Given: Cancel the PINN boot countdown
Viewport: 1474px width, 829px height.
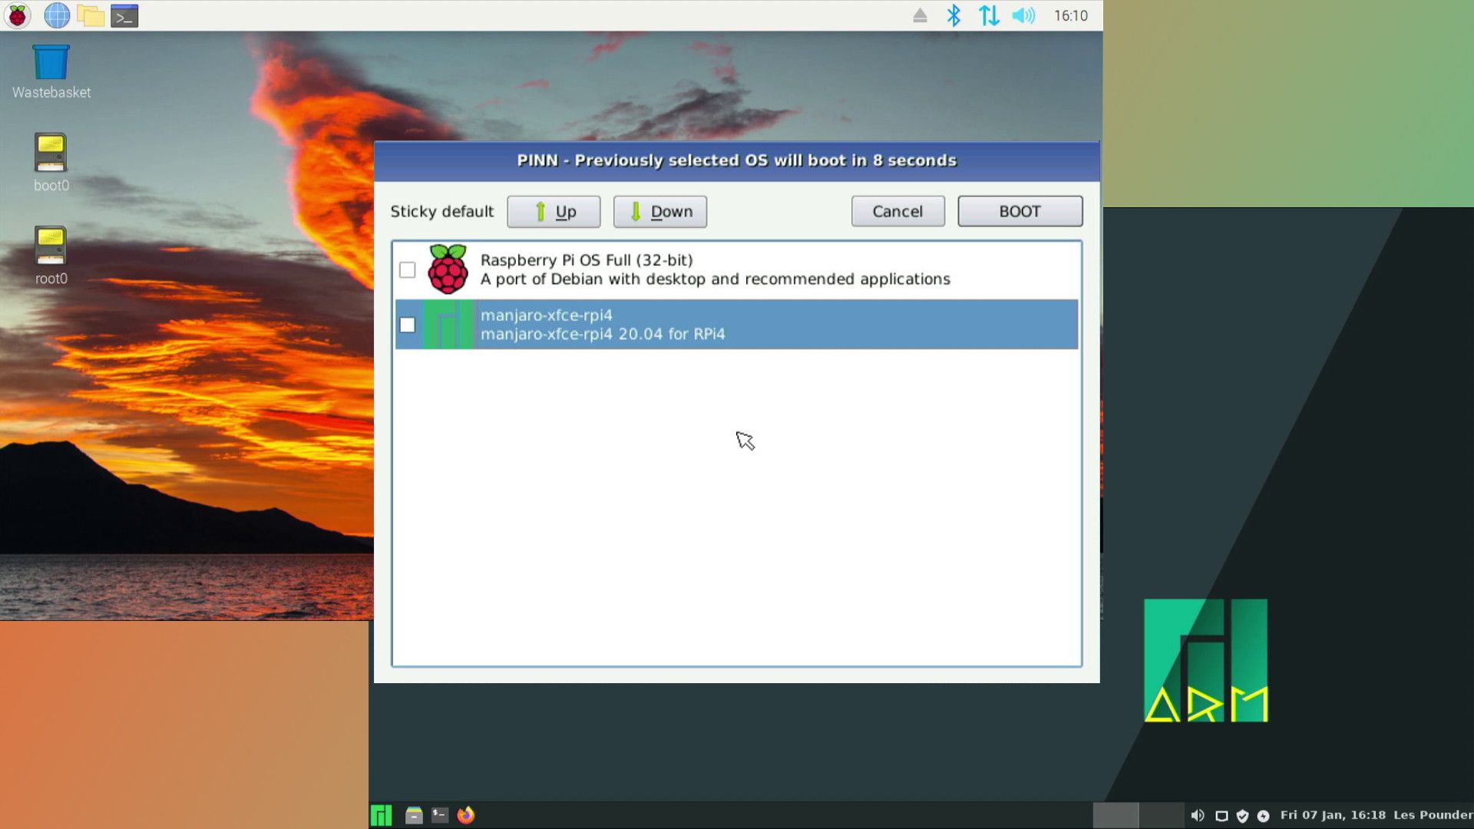Looking at the screenshot, I should (x=897, y=211).
